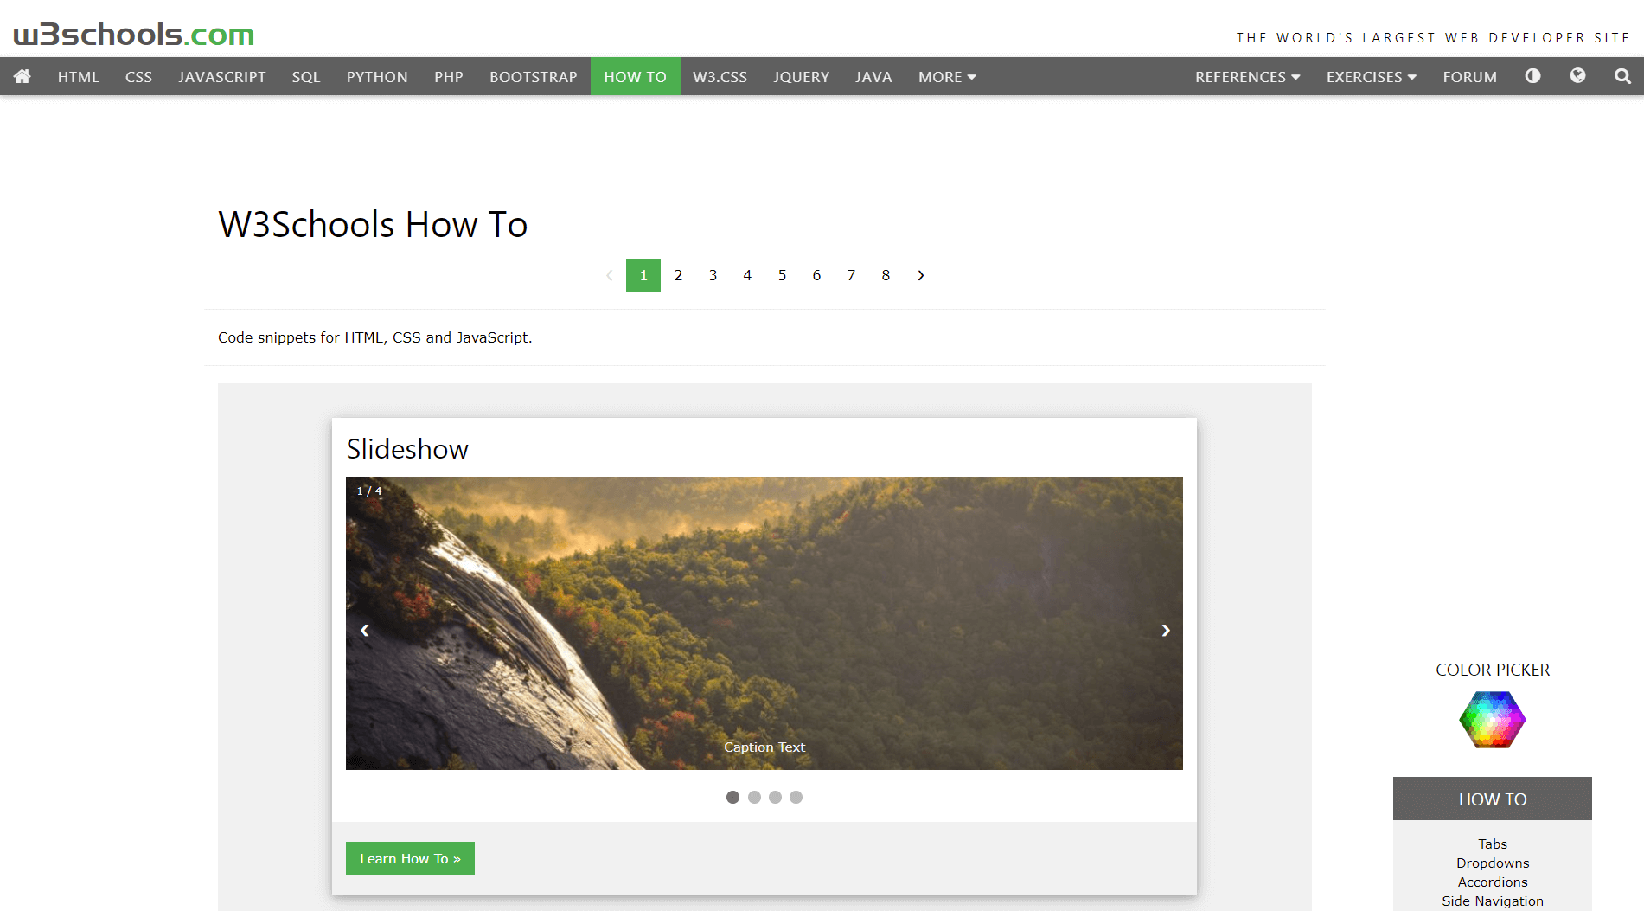
Task: Open the Side Navigation how-to link
Action: (x=1493, y=901)
